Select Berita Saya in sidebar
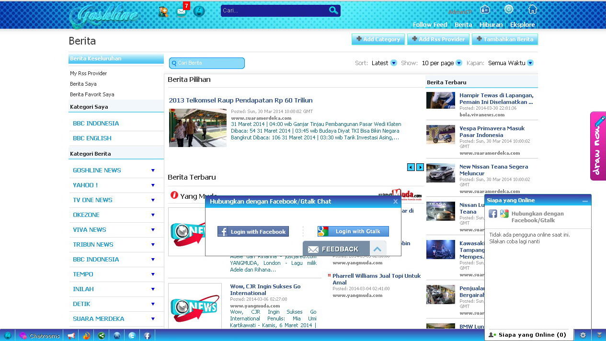The height and width of the screenshot is (341, 606). click(83, 84)
